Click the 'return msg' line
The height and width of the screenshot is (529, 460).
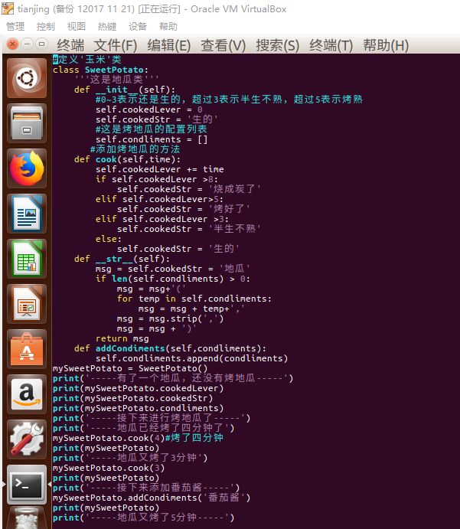(122, 338)
